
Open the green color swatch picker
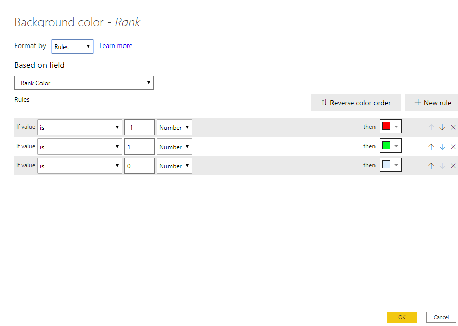391,146
